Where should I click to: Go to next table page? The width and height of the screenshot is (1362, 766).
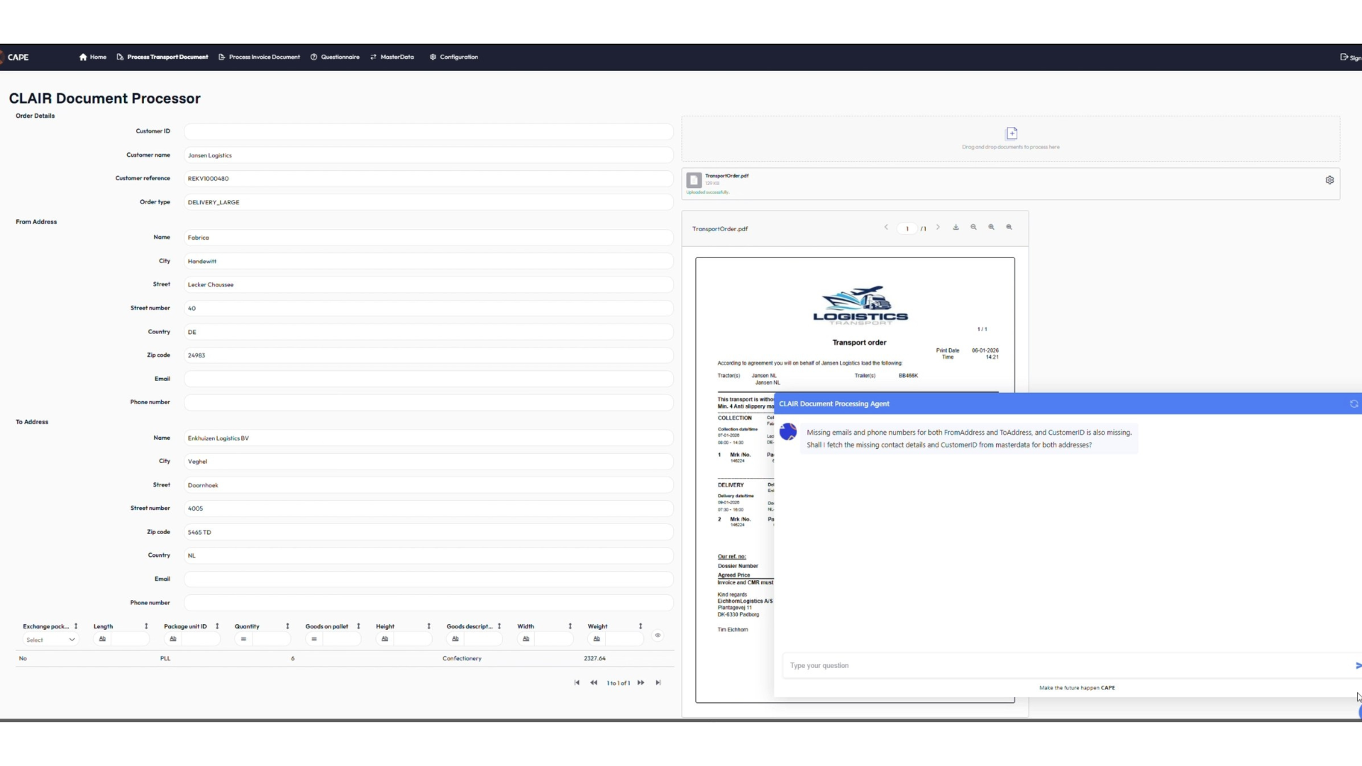point(641,682)
